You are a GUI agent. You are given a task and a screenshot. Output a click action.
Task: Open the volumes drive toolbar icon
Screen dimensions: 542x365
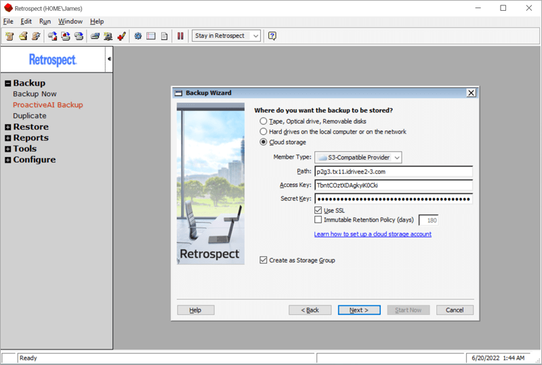click(95, 36)
